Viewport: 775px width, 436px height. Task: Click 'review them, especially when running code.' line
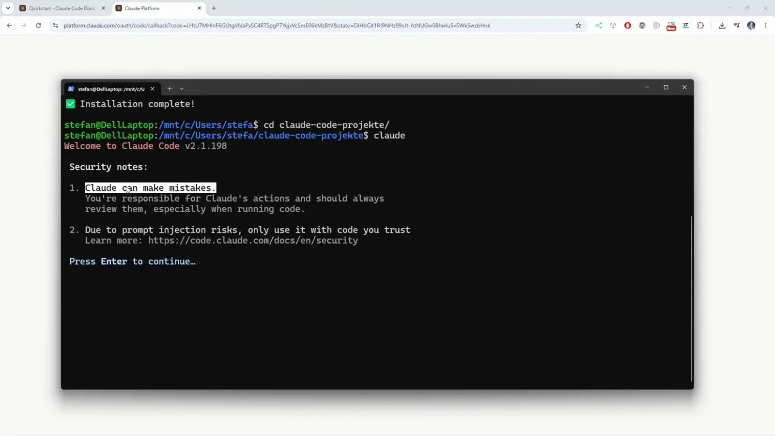pos(195,209)
